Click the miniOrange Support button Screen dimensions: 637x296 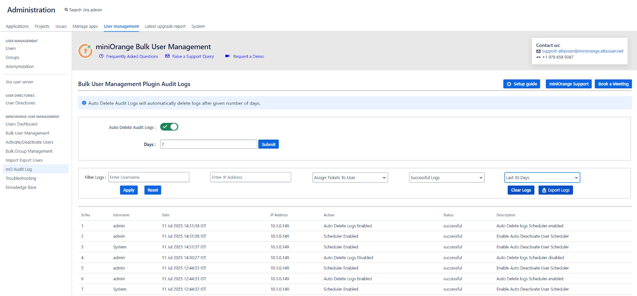click(569, 84)
